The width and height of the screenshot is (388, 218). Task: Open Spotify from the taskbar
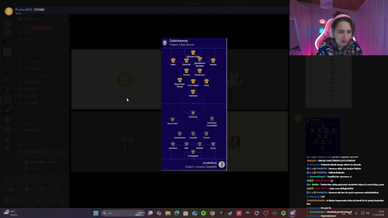[283, 213]
